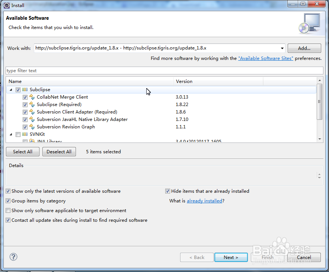Click the software list scroll up arrow
The width and height of the screenshot is (329, 272).
point(320,80)
